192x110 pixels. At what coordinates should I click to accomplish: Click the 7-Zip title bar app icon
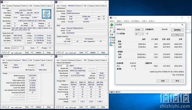pos(111,18)
